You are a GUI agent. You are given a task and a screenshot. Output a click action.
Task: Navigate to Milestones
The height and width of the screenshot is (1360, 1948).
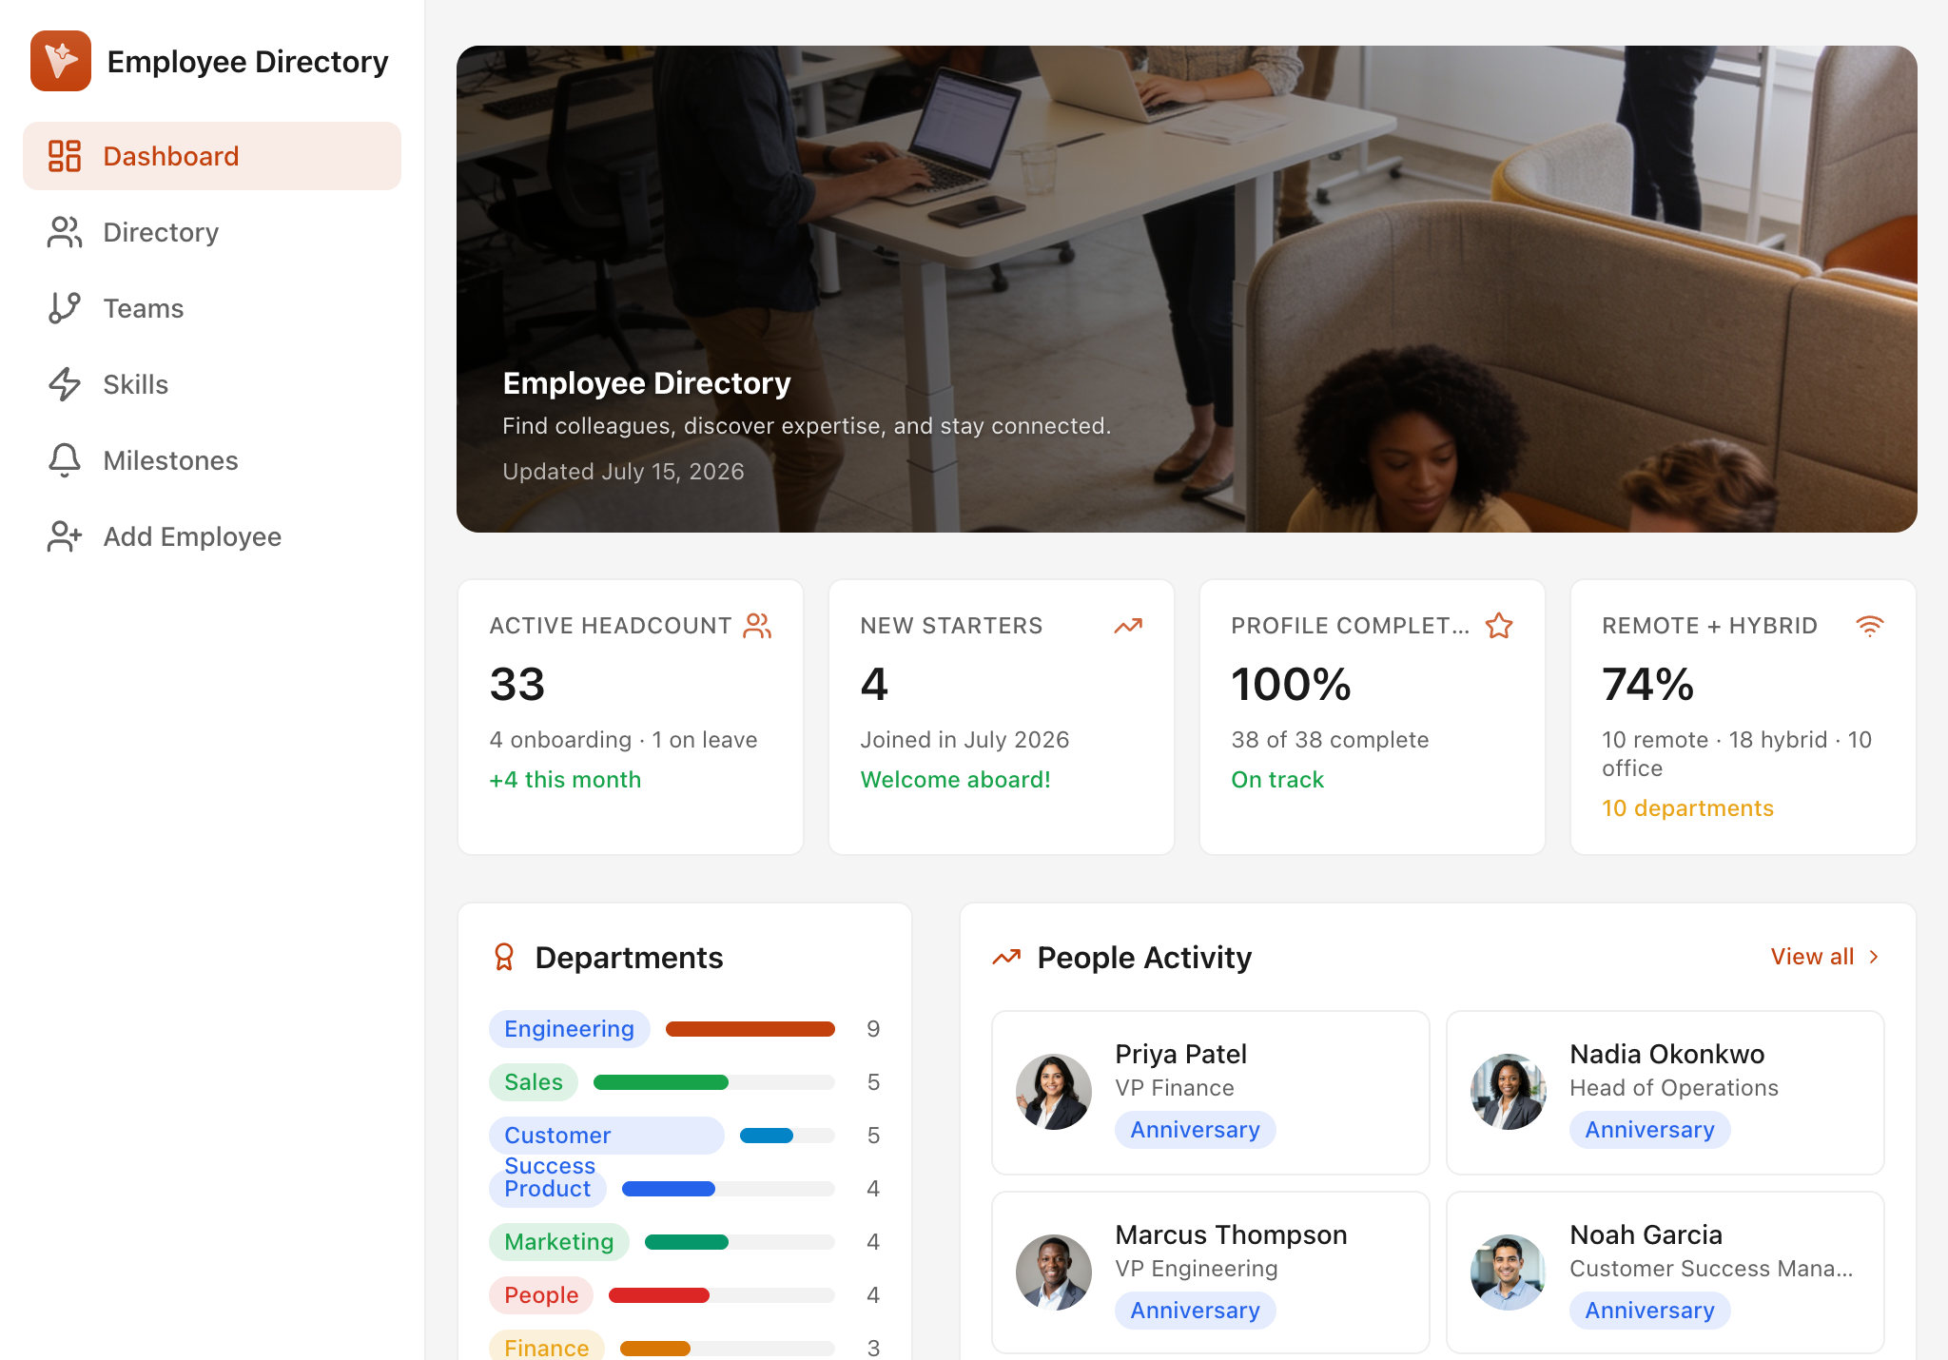tap(212, 460)
